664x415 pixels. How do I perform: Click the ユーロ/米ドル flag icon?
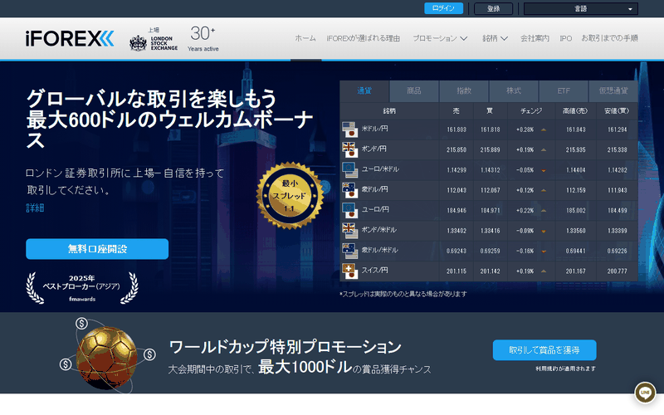click(x=349, y=170)
